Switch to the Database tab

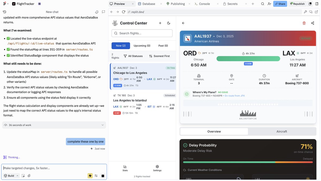tap(147, 4)
